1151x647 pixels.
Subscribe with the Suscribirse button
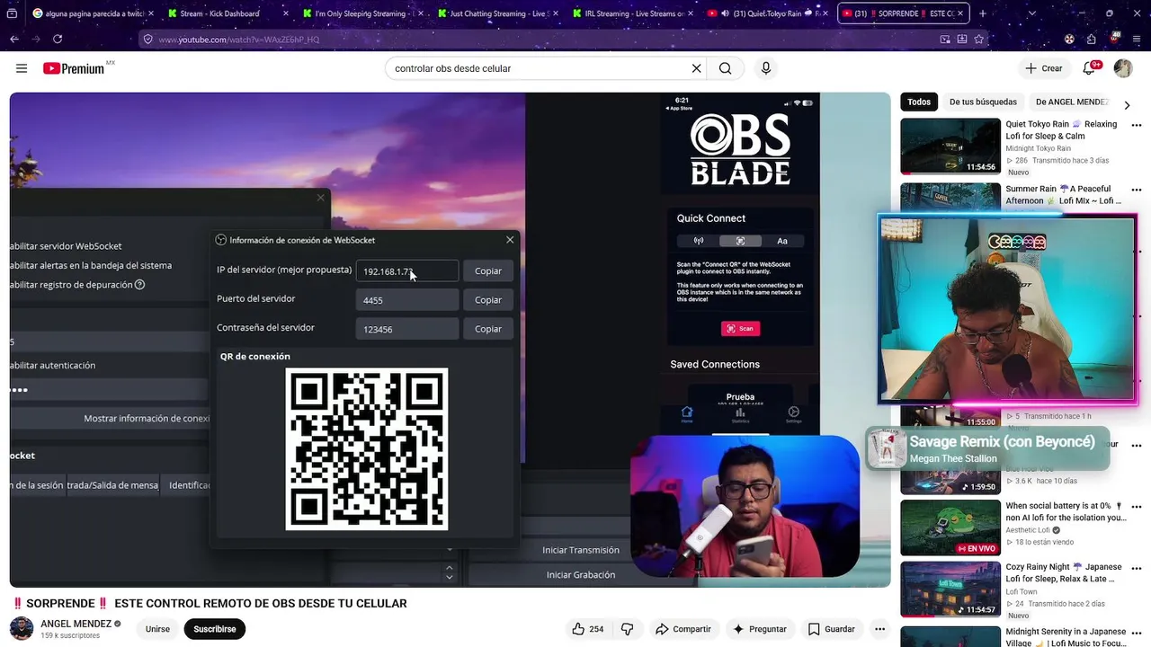(214, 629)
